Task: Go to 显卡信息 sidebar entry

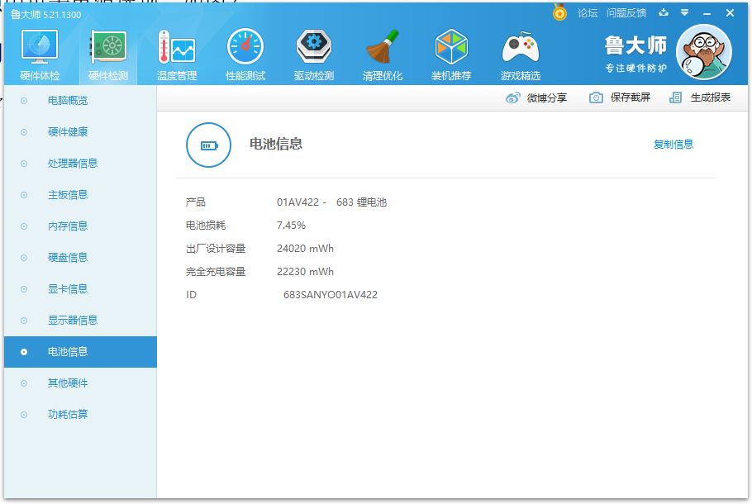Action: (68, 289)
